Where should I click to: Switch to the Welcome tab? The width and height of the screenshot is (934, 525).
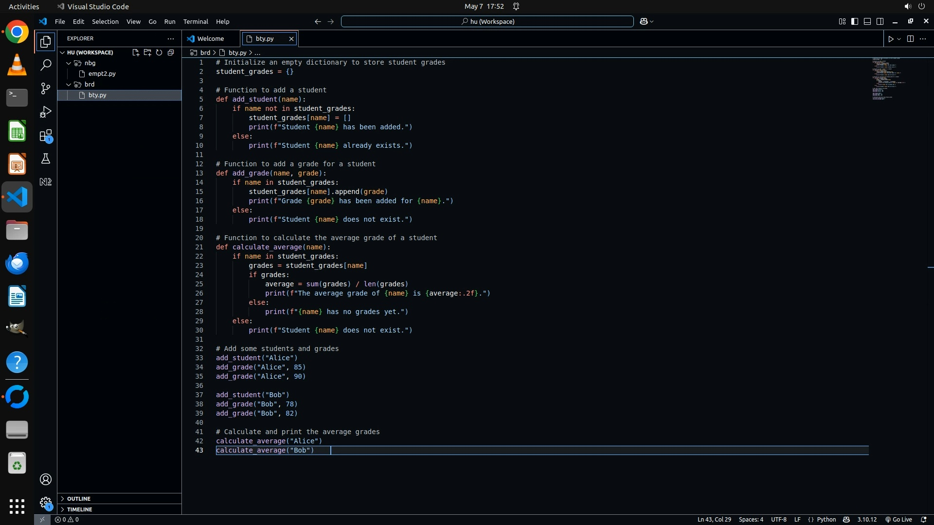pos(210,38)
